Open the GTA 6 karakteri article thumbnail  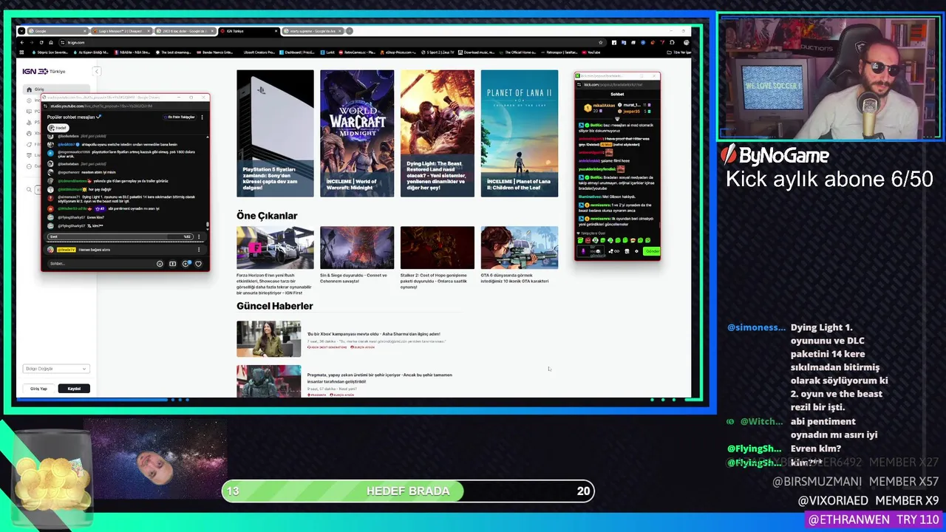[x=520, y=248]
